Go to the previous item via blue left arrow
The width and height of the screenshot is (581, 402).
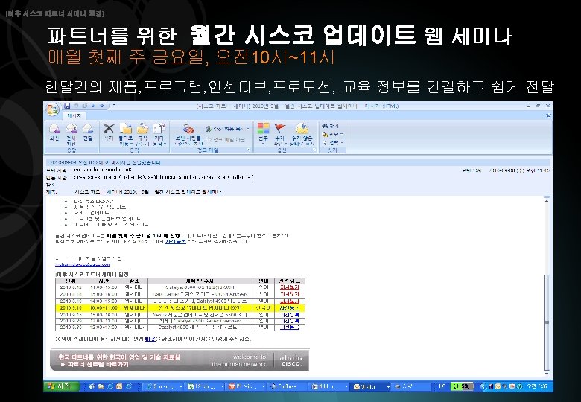coord(94,106)
